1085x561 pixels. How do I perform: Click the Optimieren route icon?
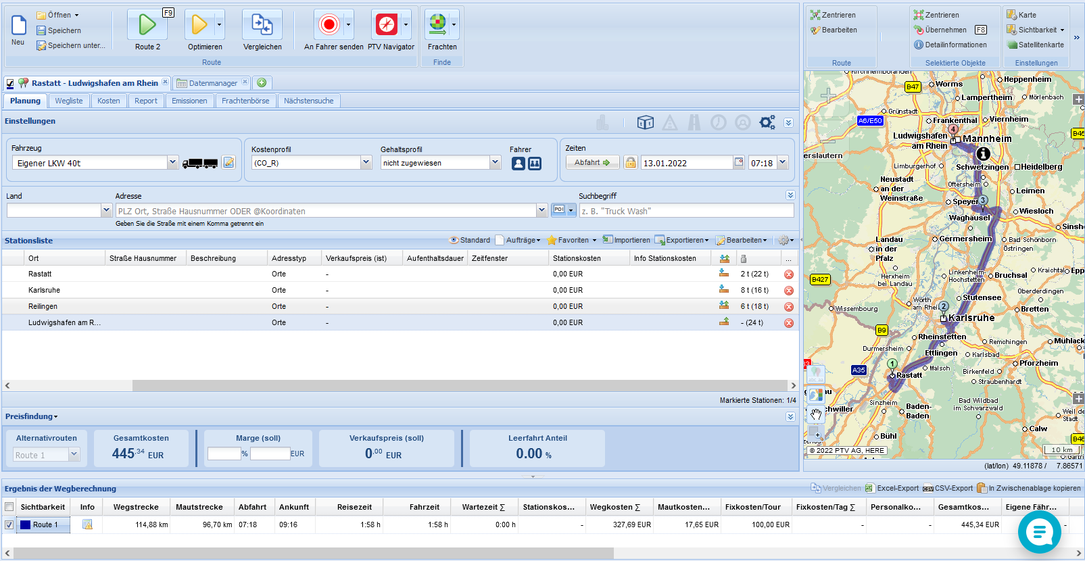[x=199, y=25]
